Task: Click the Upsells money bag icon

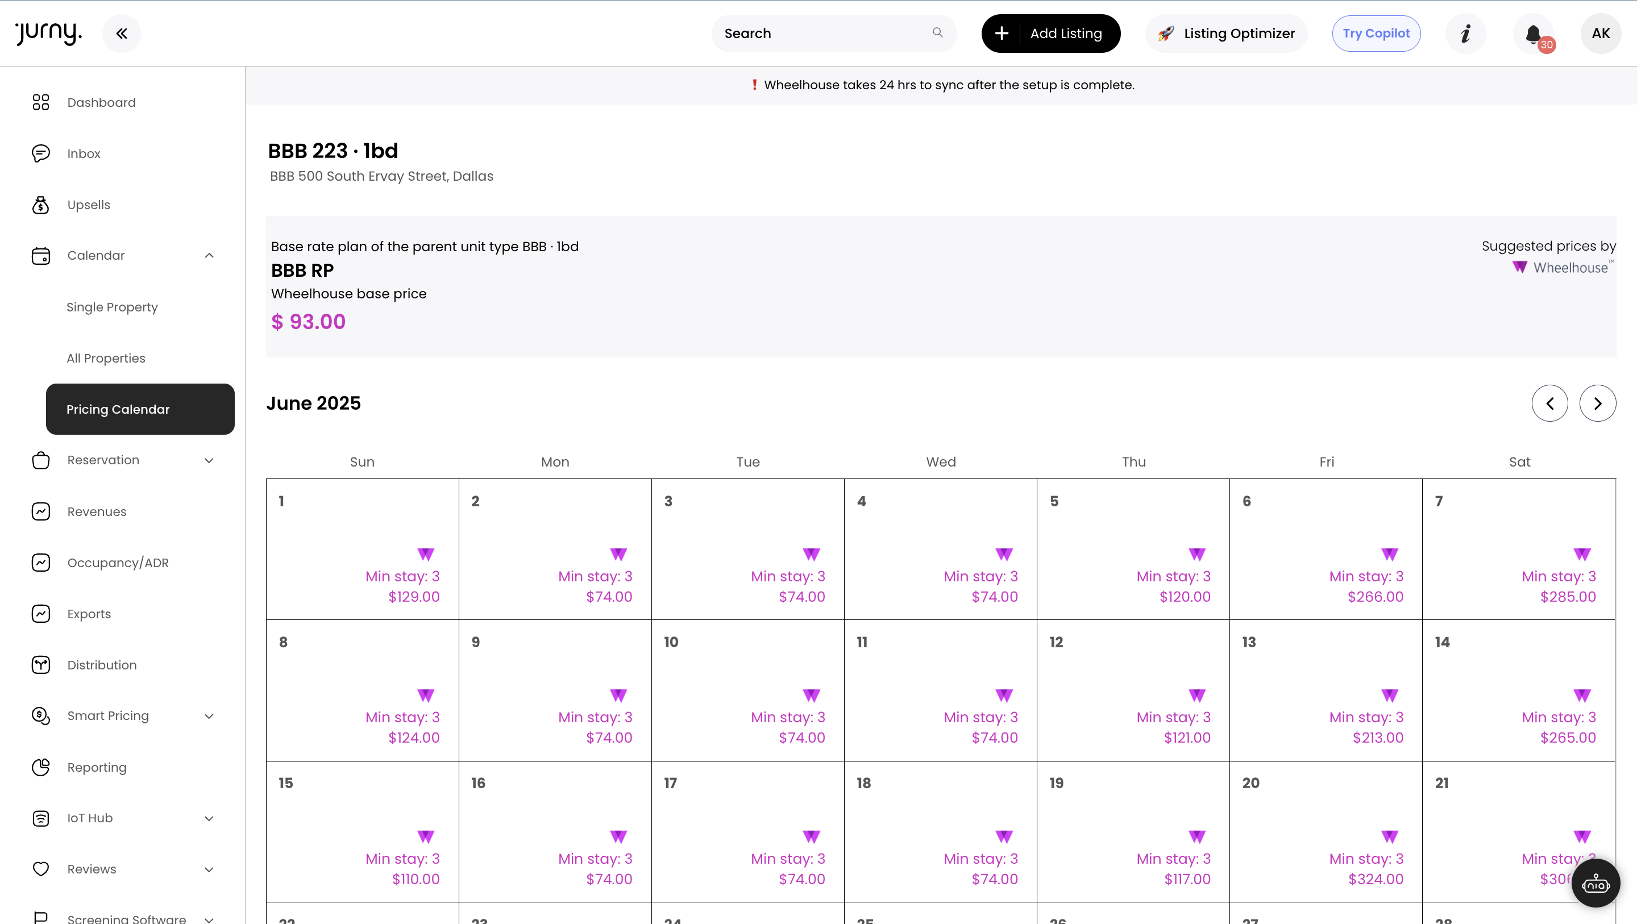Action: click(x=41, y=205)
